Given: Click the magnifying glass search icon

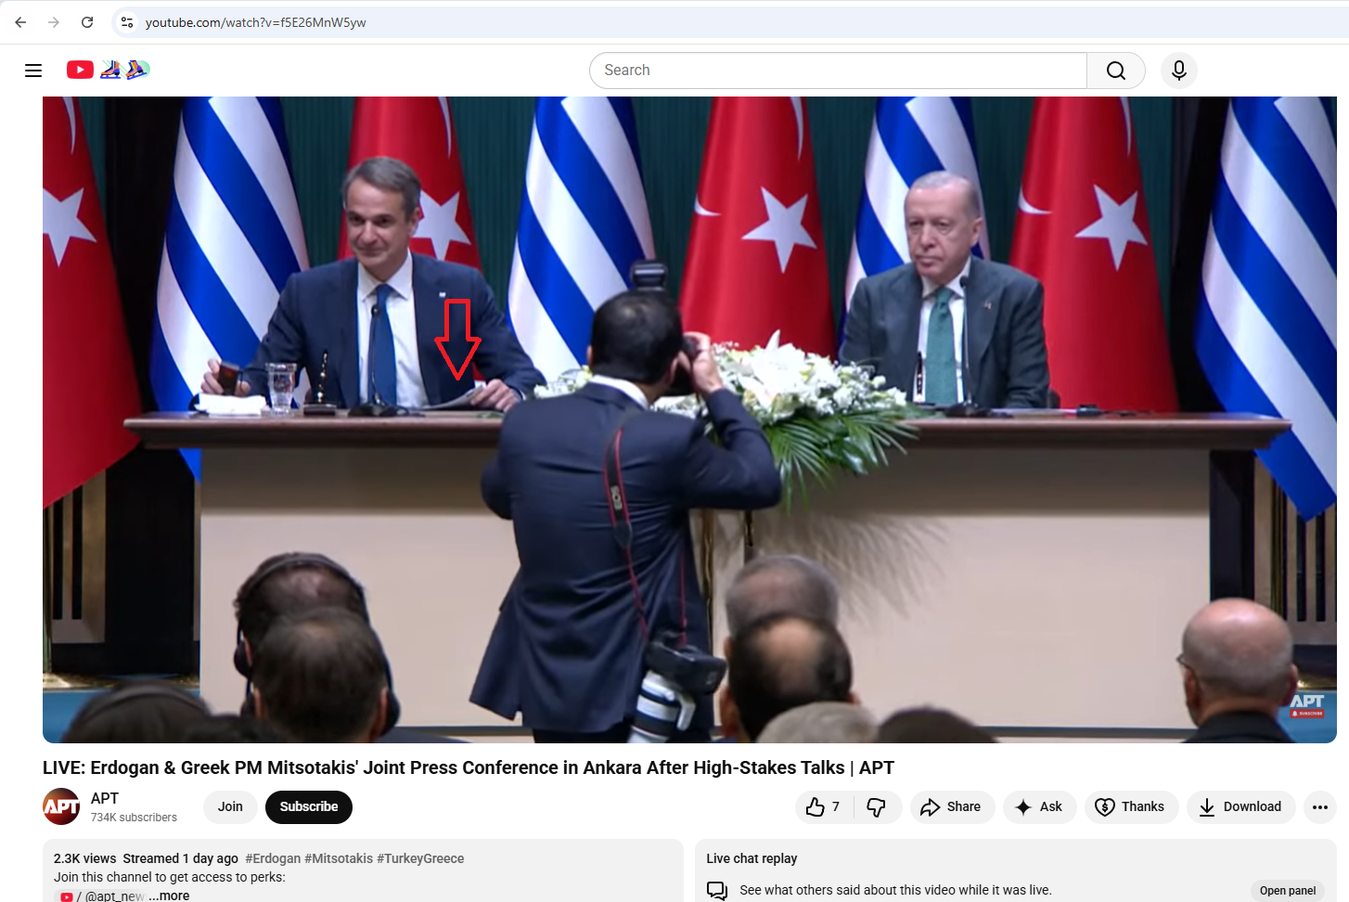Looking at the screenshot, I should [1115, 70].
